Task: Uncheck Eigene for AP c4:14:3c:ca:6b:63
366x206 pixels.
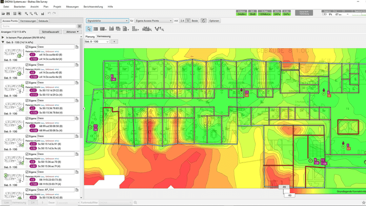Action: [27, 47]
